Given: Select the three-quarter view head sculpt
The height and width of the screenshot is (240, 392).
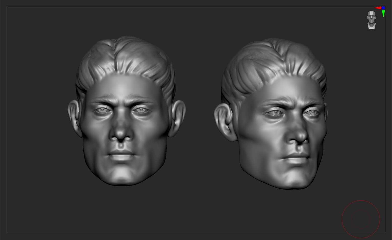Looking at the screenshot, I should 271,114.
